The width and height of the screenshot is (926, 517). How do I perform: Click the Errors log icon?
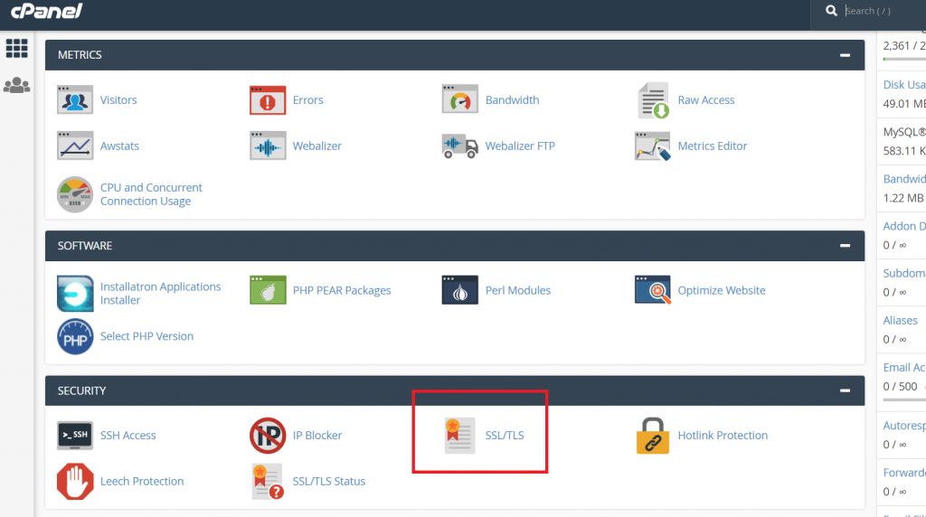click(x=268, y=99)
